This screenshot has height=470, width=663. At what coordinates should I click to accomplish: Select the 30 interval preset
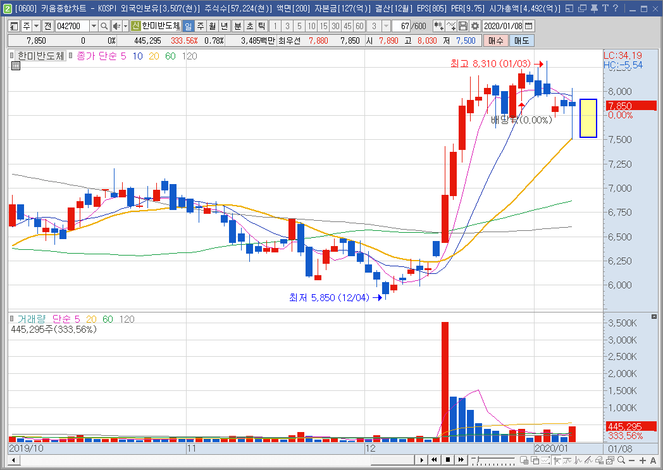coord(336,26)
